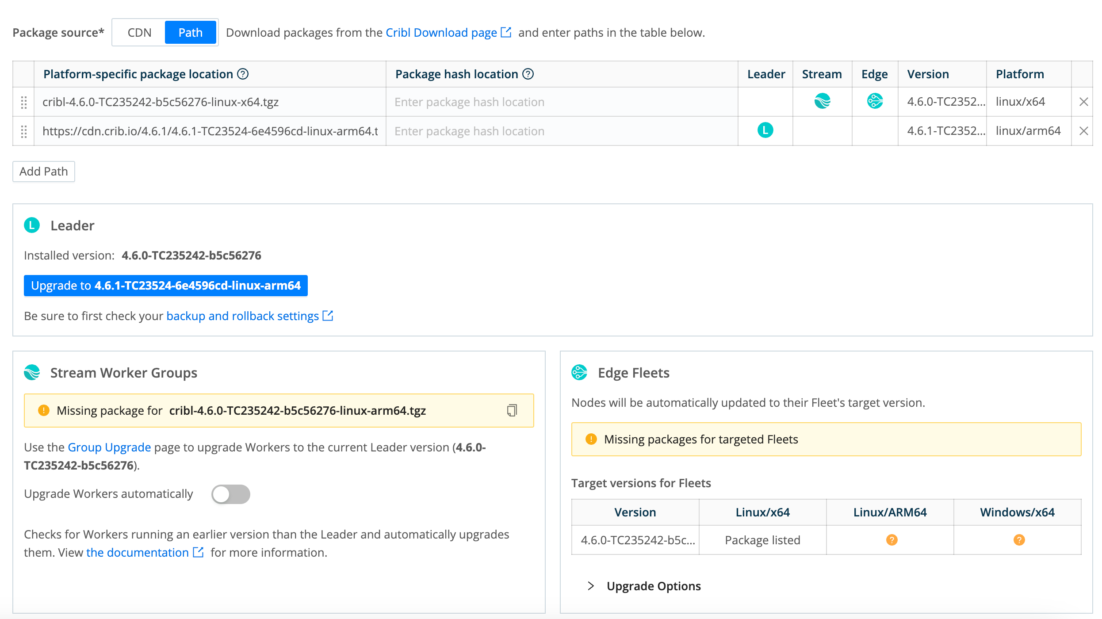This screenshot has width=1102, height=619.
Task: Click Upgrade to 4.6.1-TC23524 button
Action: point(166,286)
